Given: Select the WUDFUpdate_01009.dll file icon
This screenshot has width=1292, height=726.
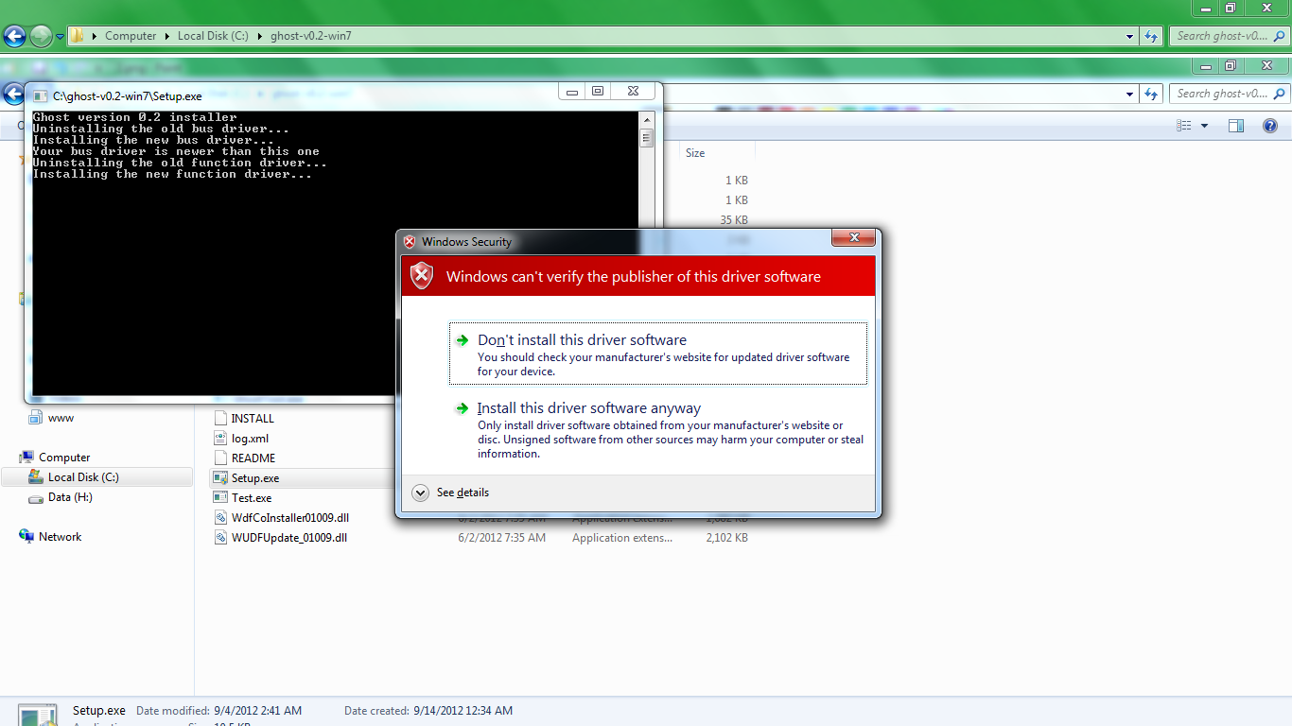Looking at the screenshot, I should [221, 537].
